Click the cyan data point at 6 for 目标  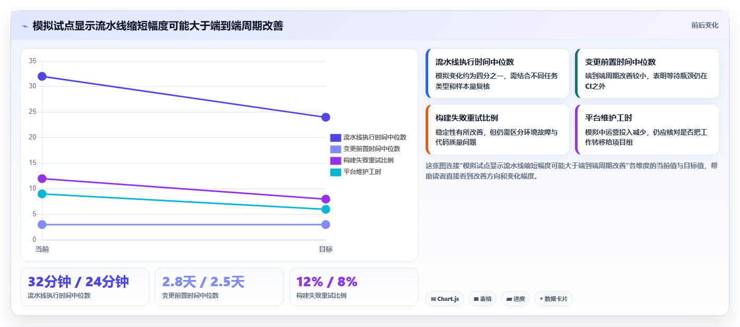[326, 209]
